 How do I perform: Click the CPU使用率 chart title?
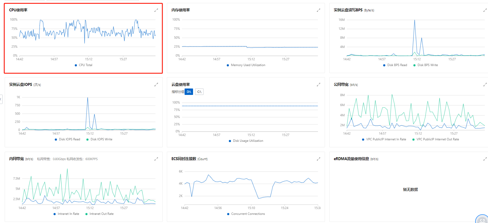point(18,10)
